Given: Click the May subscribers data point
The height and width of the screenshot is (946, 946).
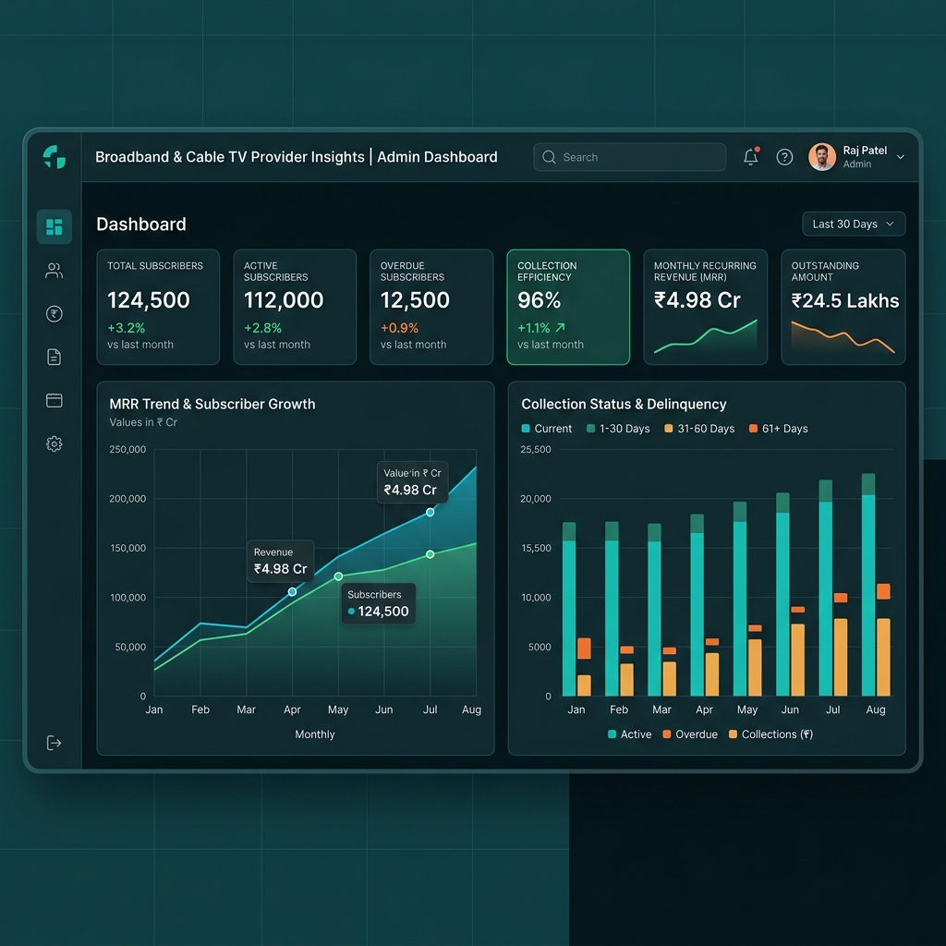Looking at the screenshot, I should pyautogui.click(x=338, y=576).
